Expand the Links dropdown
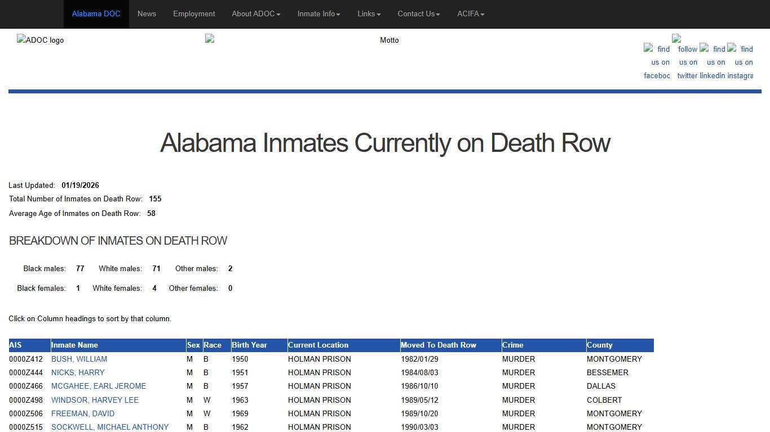 (369, 14)
